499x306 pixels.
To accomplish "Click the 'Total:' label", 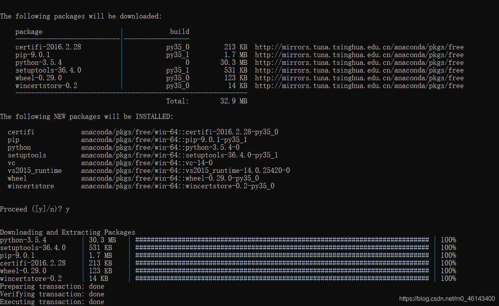I will (178, 101).
